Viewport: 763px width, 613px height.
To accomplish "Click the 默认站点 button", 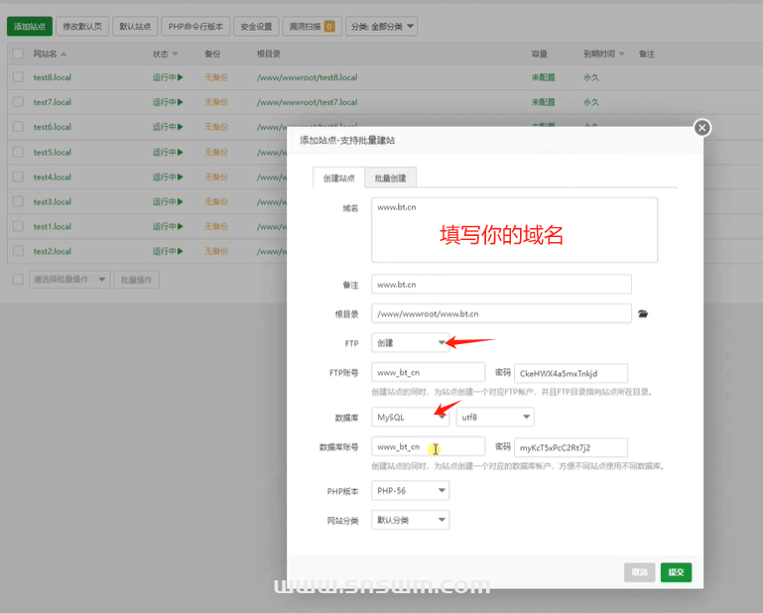I will click(x=135, y=26).
